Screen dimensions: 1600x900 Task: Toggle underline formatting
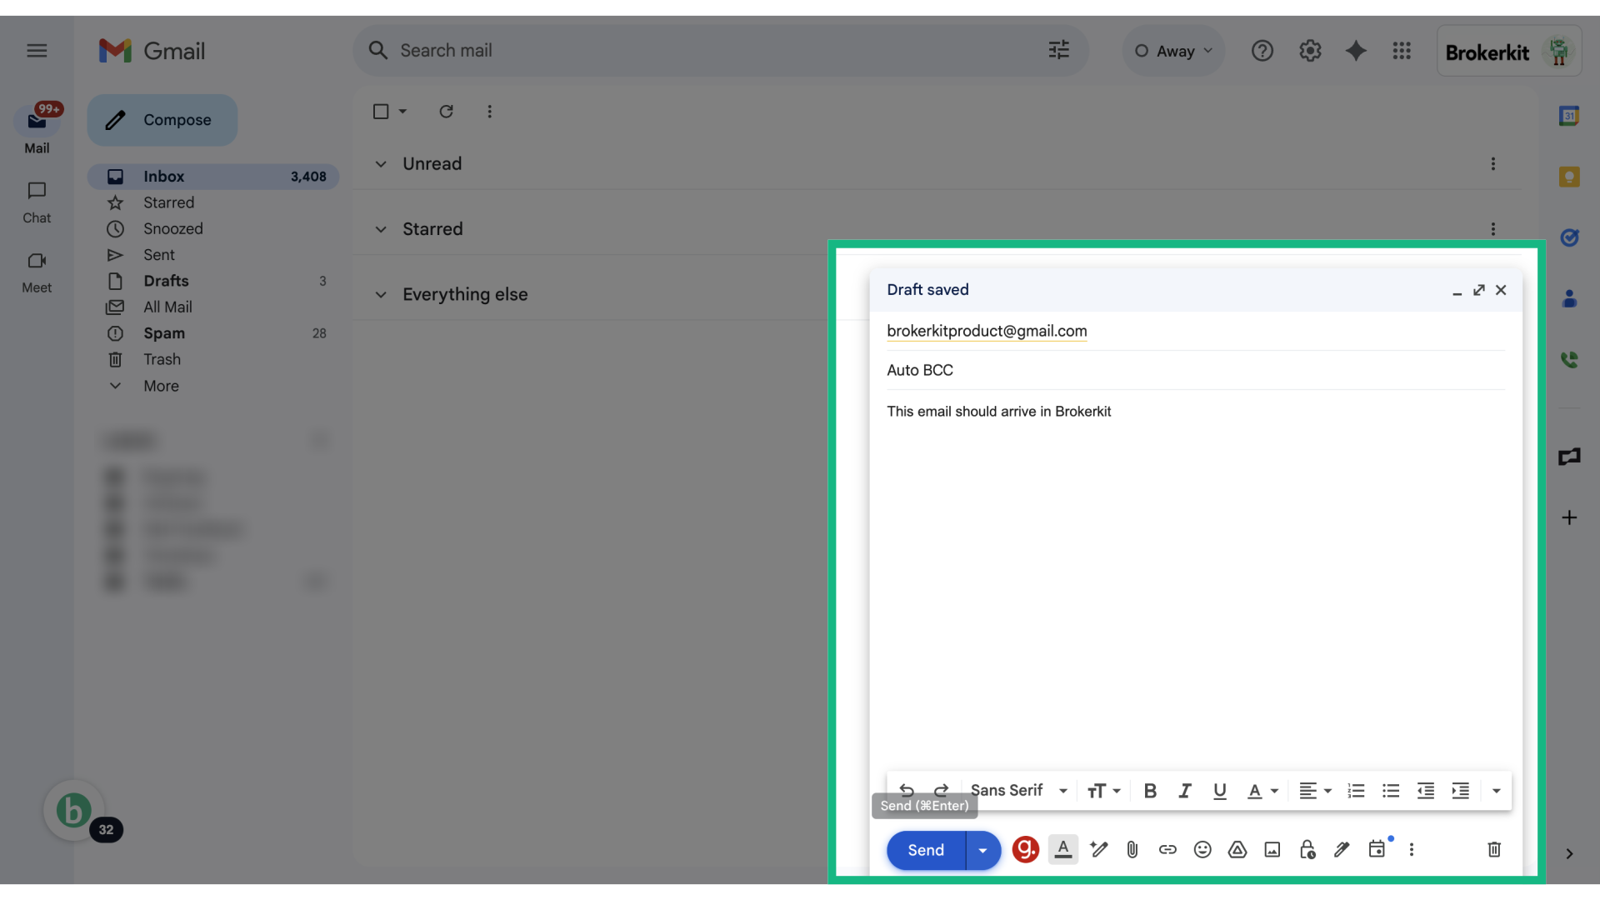(x=1220, y=791)
